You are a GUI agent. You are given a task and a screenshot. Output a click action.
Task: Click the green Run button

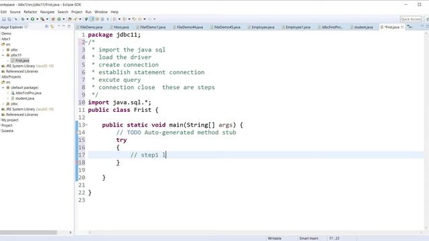(33, 19)
